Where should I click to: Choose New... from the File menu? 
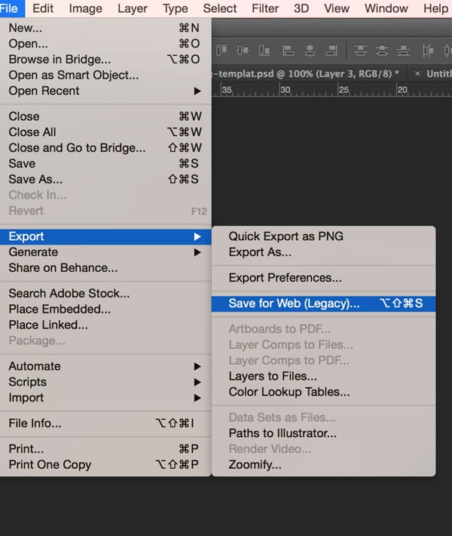105,28
